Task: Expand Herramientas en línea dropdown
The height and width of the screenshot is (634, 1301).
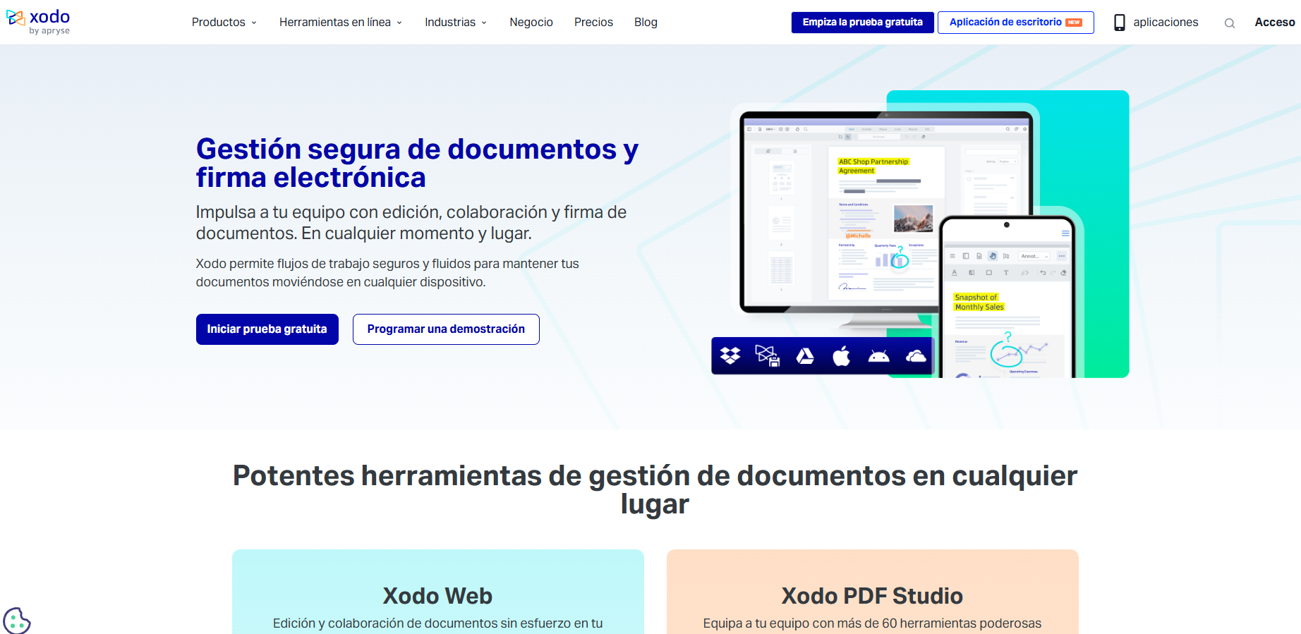Action: 341,23
